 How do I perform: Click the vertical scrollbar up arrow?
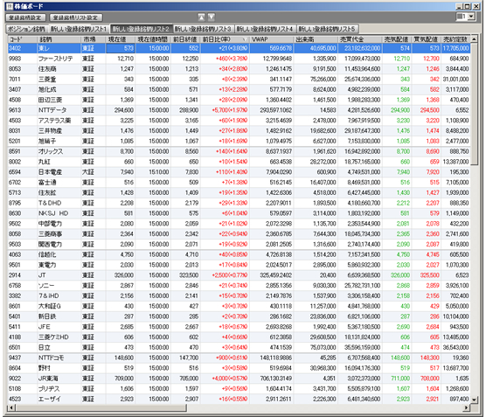coord(475,39)
